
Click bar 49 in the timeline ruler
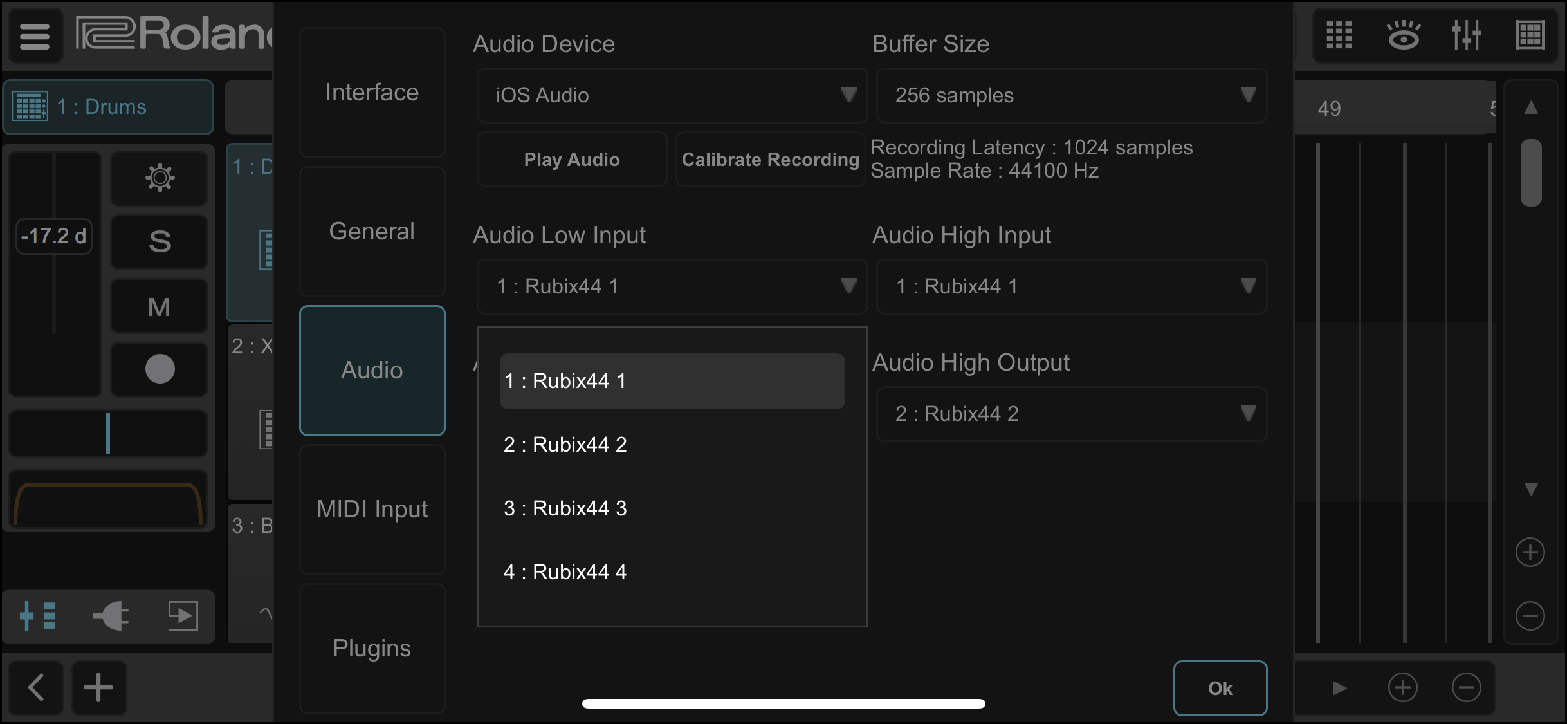pyautogui.click(x=1329, y=108)
